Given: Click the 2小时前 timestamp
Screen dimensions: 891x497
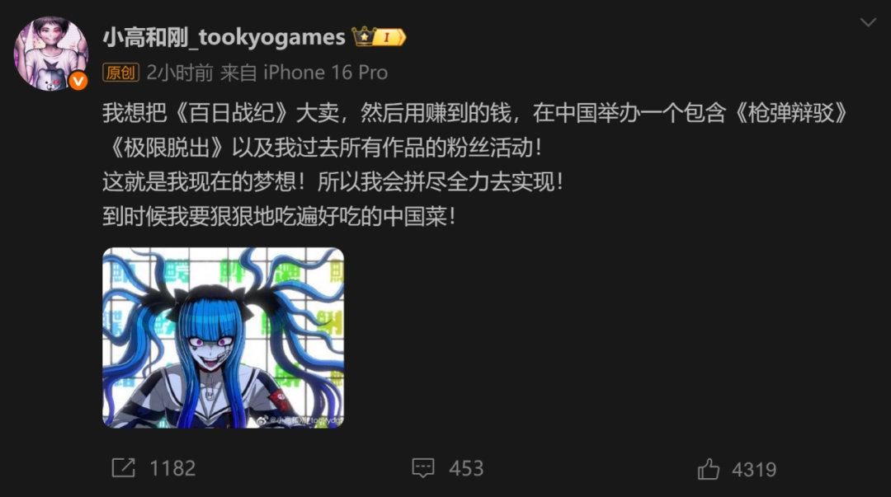Looking at the screenshot, I should tap(180, 73).
